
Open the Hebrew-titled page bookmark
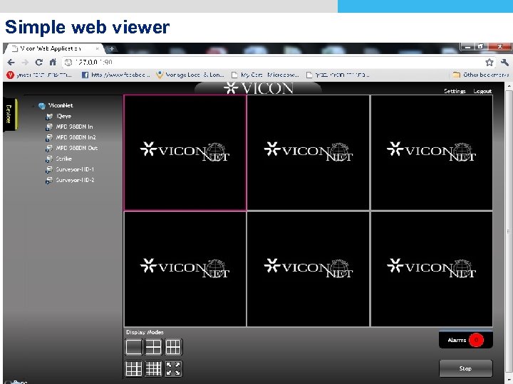(338, 75)
